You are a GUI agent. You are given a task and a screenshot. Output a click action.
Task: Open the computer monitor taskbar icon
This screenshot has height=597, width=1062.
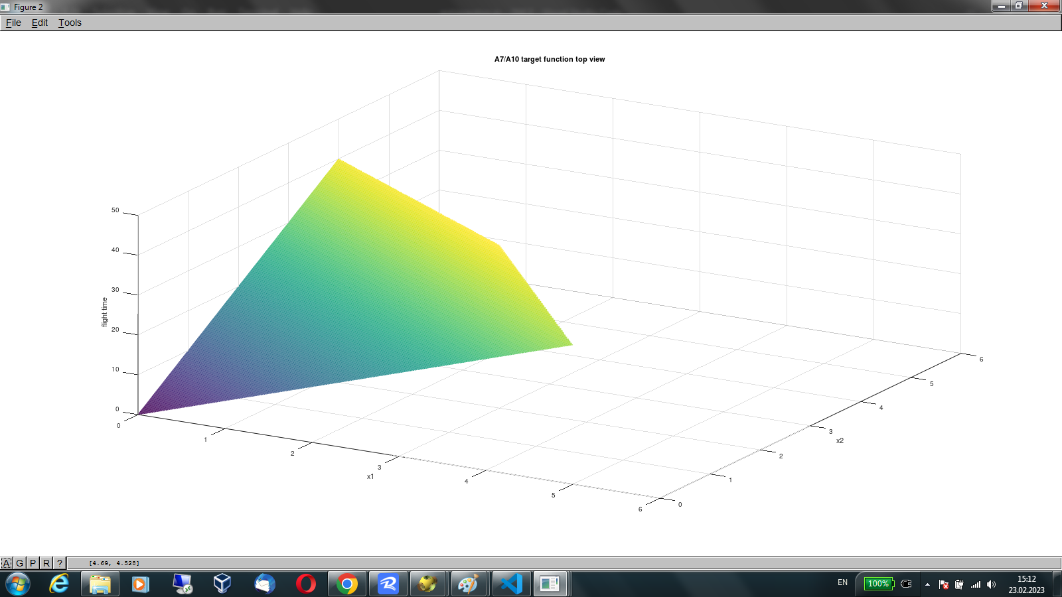[x=182, y=584]
